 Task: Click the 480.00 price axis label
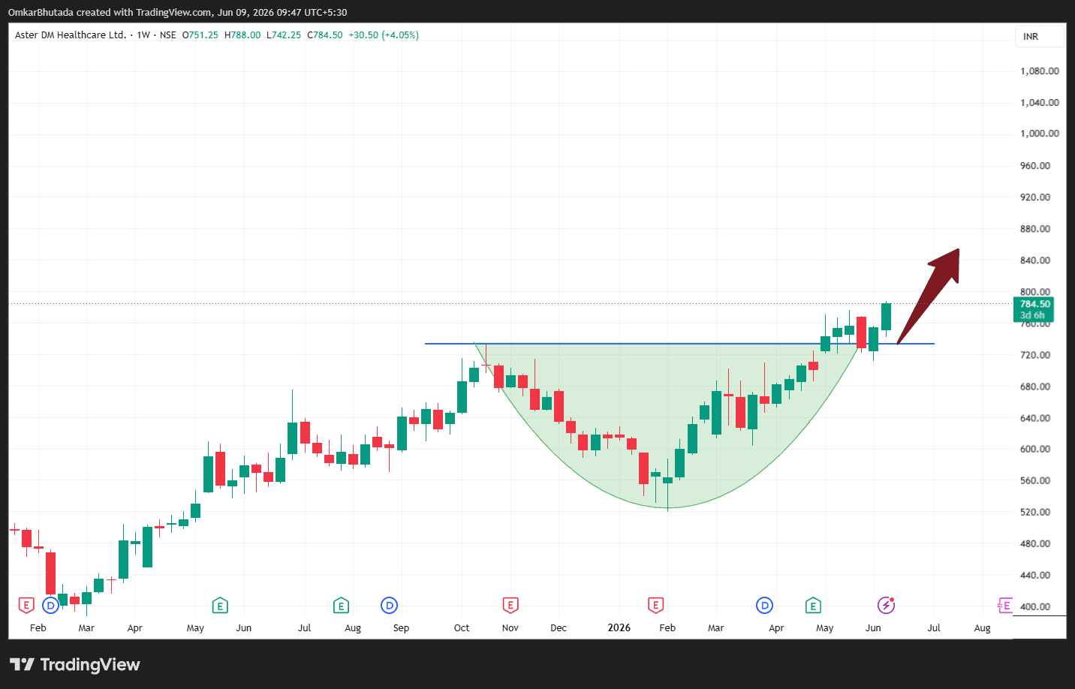pos(1035,543)
